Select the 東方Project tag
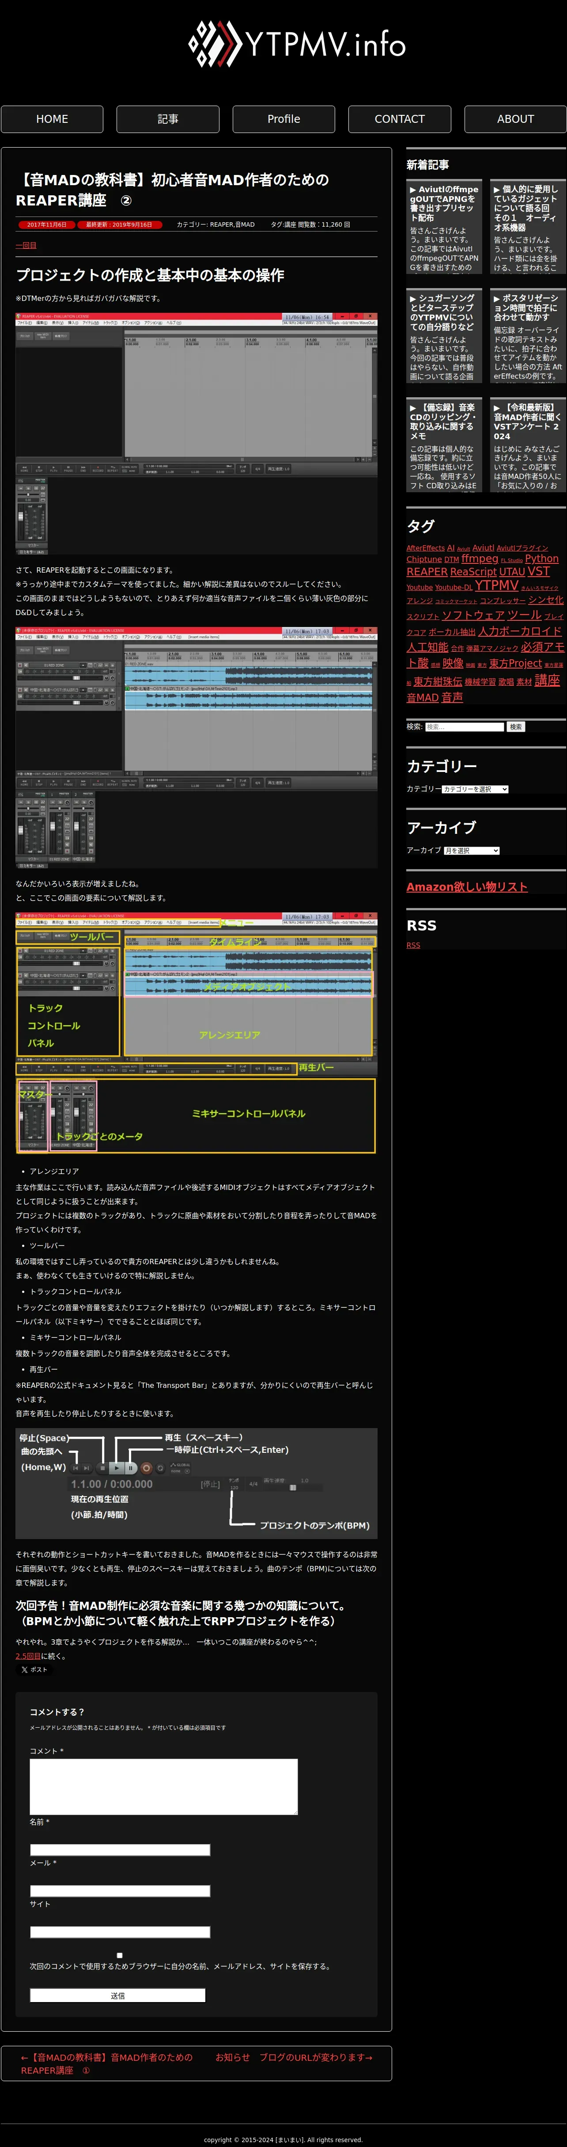 [515, 663]
